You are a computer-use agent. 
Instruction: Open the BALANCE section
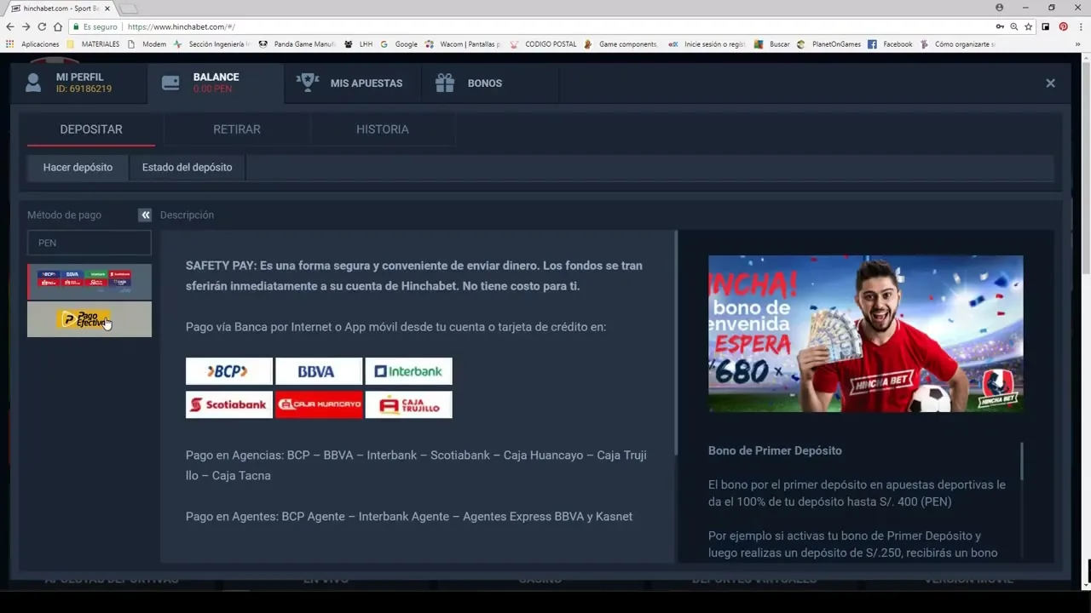[x=216, y=83]
